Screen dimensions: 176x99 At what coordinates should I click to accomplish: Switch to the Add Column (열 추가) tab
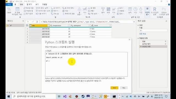click(29, 4)
